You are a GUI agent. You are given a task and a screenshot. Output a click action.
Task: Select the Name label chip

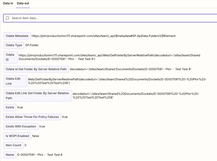point(10,155)
